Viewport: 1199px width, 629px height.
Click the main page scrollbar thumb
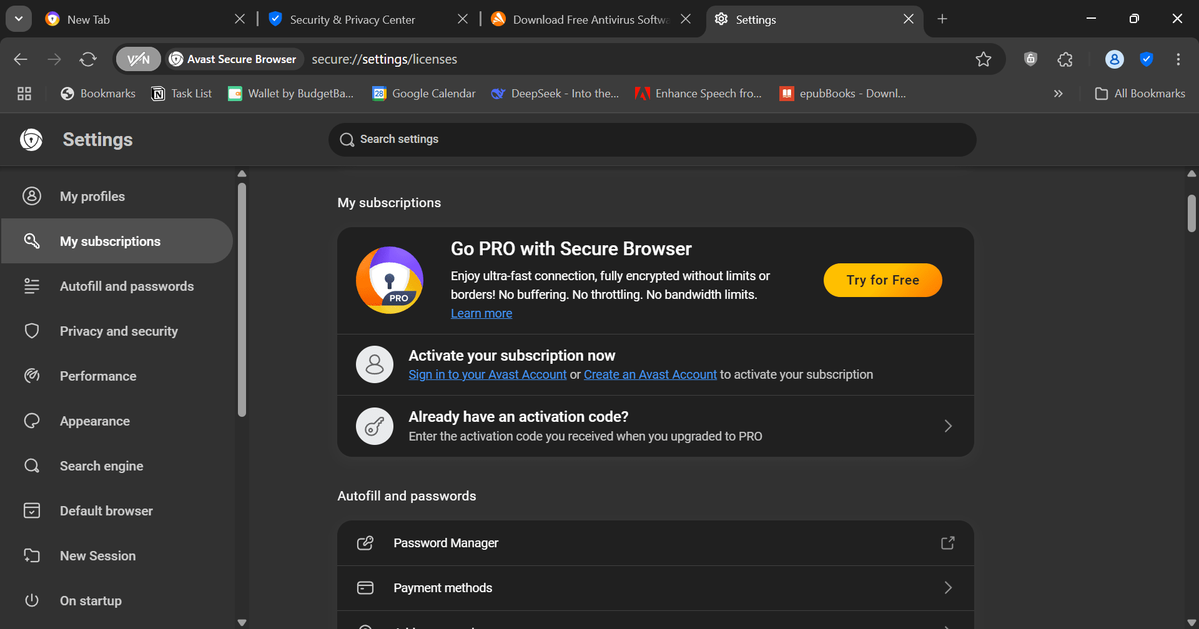point(1192,213)
